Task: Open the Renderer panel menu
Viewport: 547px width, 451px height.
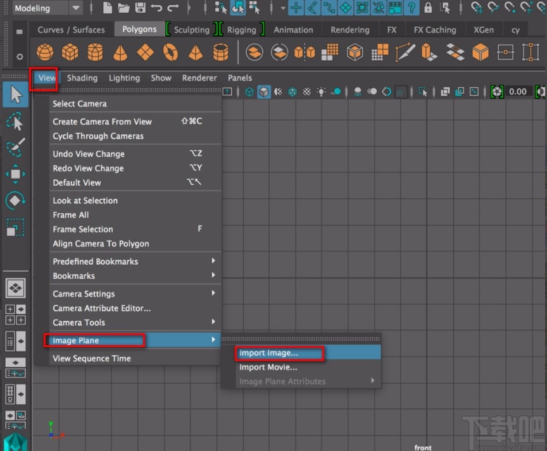Action: tap(199, 78)
